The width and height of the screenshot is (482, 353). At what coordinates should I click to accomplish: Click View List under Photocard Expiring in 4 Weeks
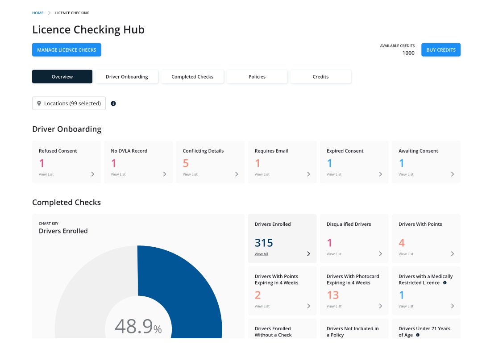(x=334, y=306)
